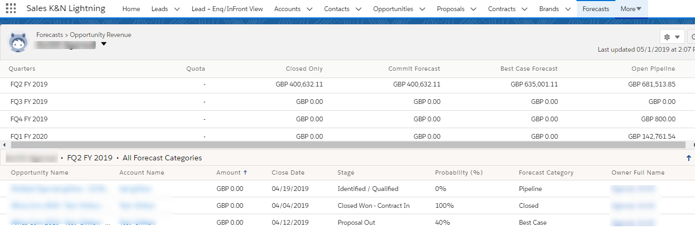Open the Contracts tab
The width and height of the screenshot is (695, 230).
tap(502, 9)
